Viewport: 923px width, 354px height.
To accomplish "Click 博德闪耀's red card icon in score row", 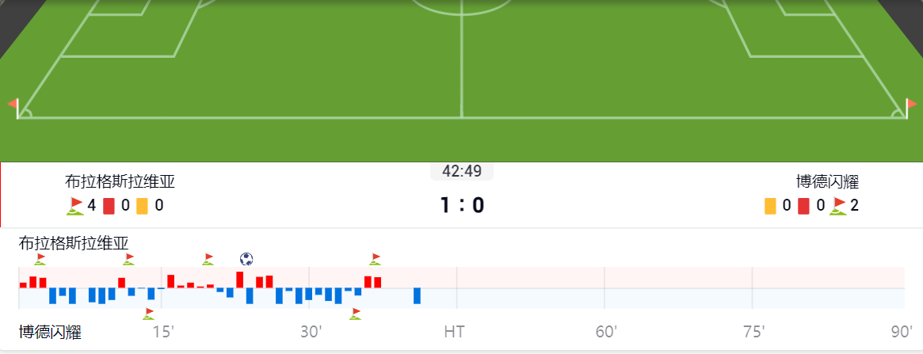I will [803, 206].
